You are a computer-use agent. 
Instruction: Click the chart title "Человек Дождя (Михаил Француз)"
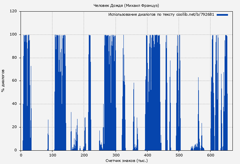tap(127, 5)
